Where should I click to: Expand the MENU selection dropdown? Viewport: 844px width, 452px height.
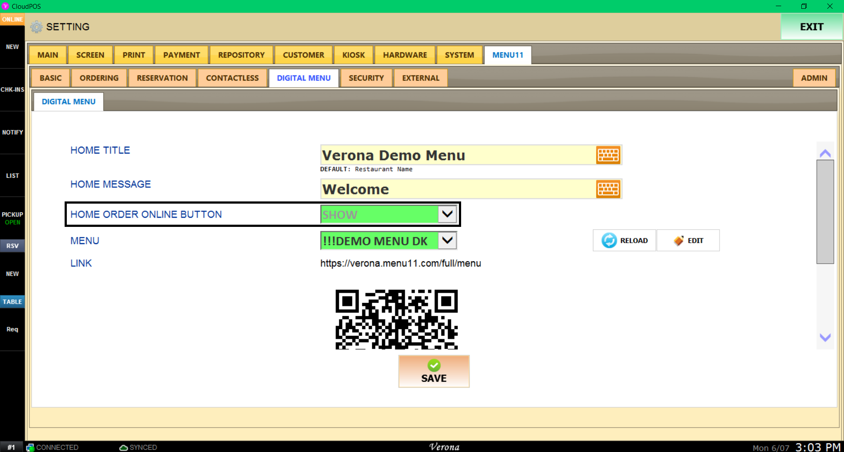click(x=447, y=240)
